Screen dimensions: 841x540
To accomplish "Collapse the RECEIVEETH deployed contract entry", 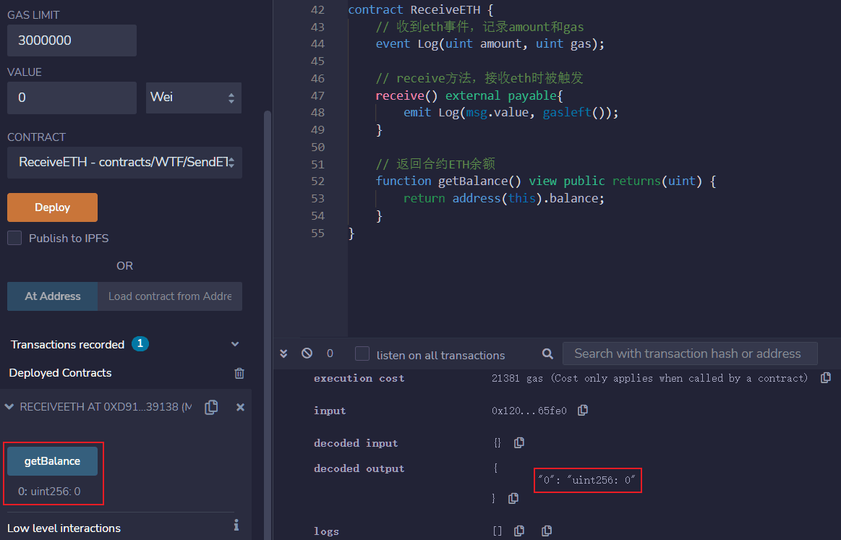I will tap(9, 407).
